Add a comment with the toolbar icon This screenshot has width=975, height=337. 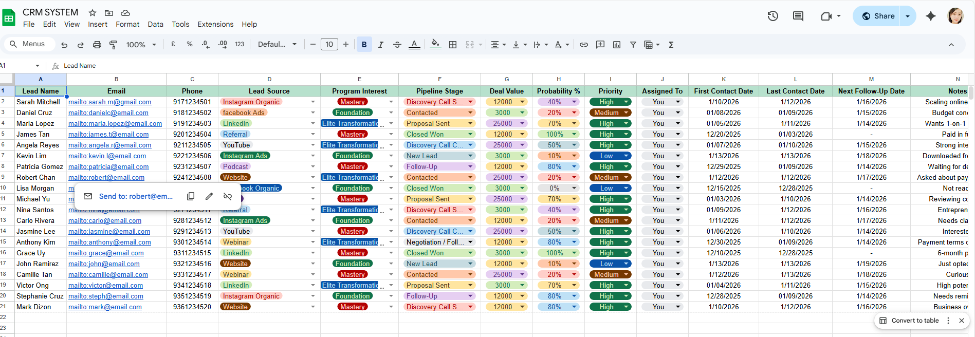(600, 45)
